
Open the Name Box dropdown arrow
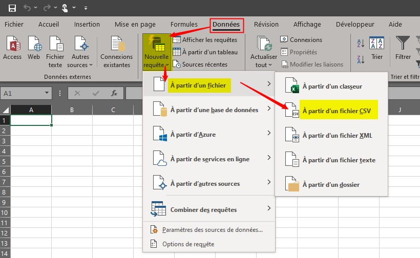pos(47,94)
